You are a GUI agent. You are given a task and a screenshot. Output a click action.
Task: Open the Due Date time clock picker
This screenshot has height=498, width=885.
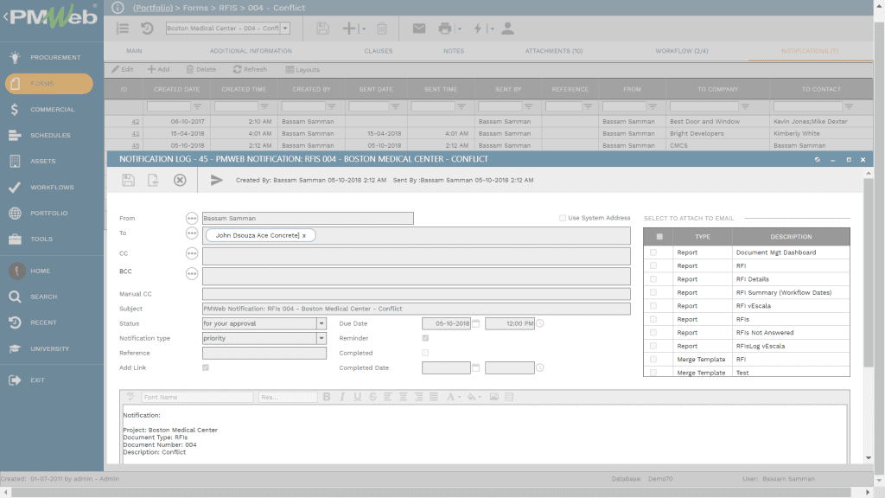pos(539,323)
